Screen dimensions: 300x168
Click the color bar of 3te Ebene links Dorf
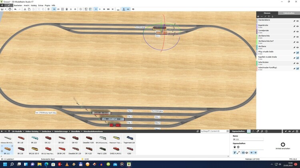(x=257, y=42)
